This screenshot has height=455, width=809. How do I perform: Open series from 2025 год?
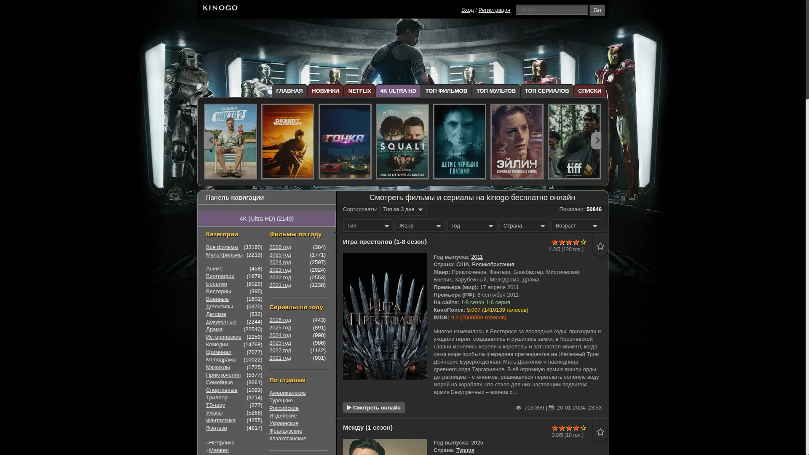point(280,328)
